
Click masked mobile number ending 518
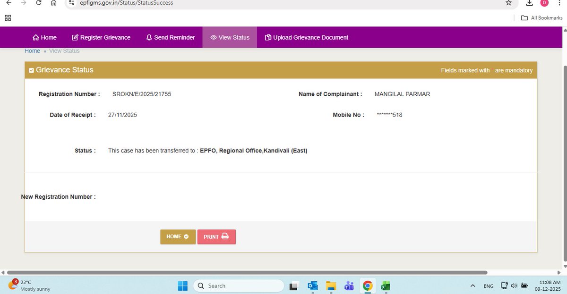390,115
